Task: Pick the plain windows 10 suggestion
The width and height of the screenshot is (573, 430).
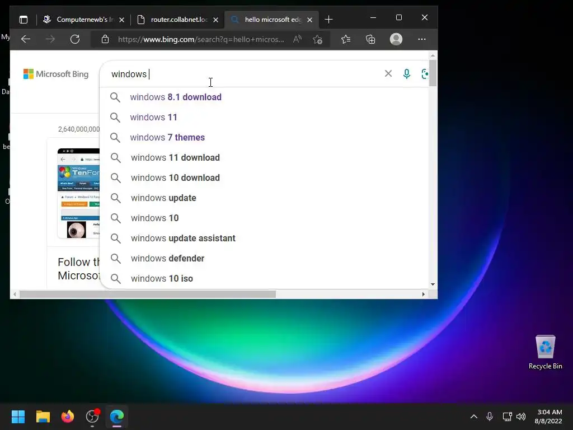Action: pyautogui.click(x=264, y=218)
